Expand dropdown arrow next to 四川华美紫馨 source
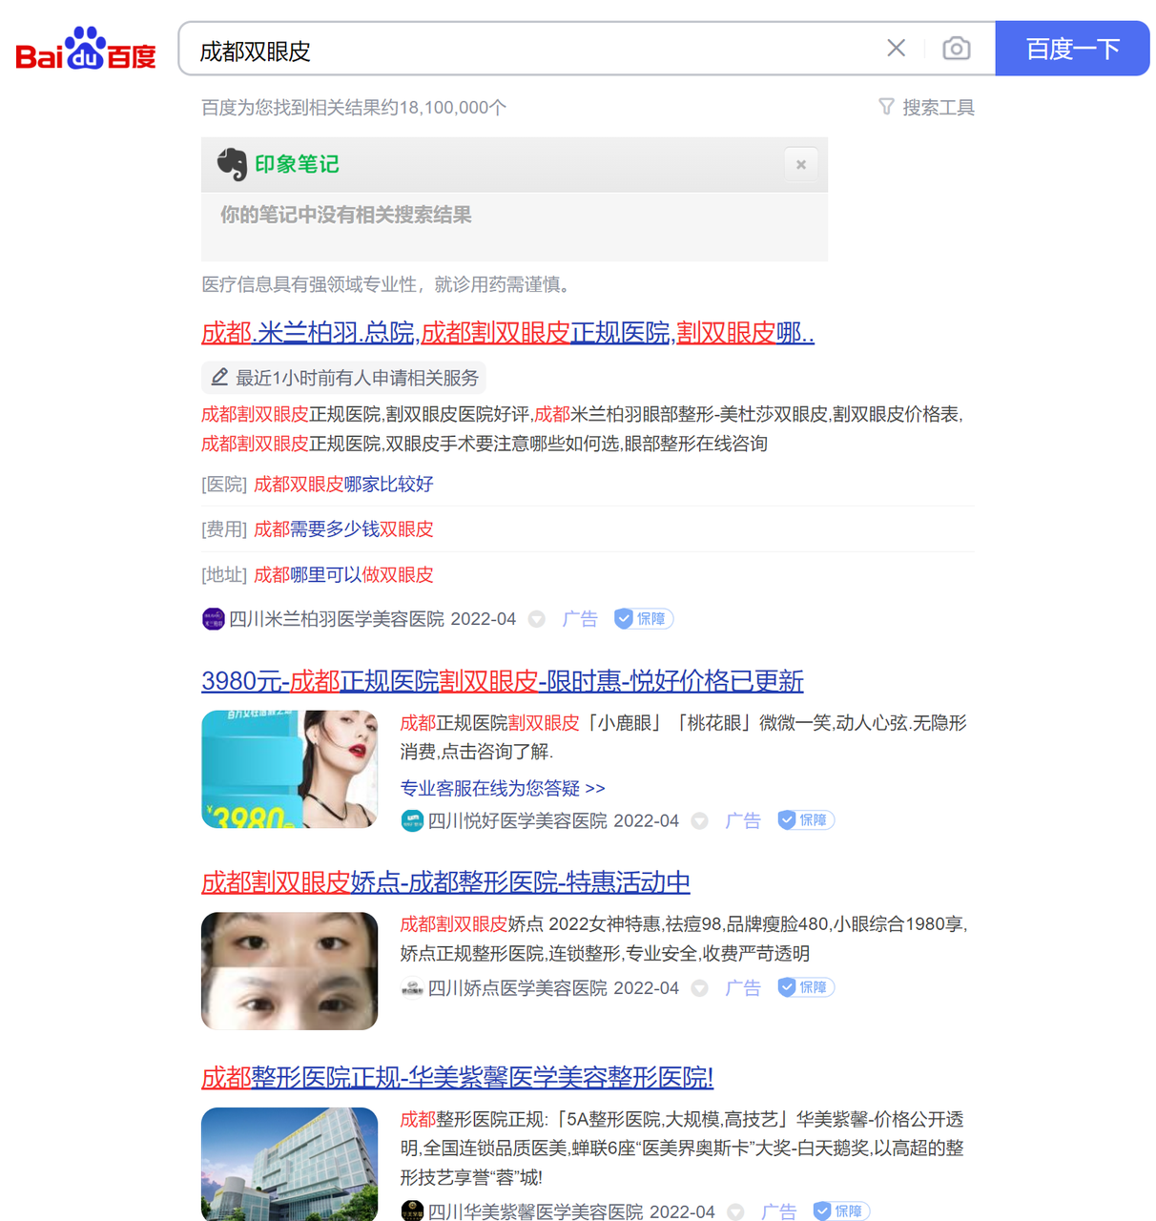This screenshot has width=1156, height=1221. point(735,1211)
